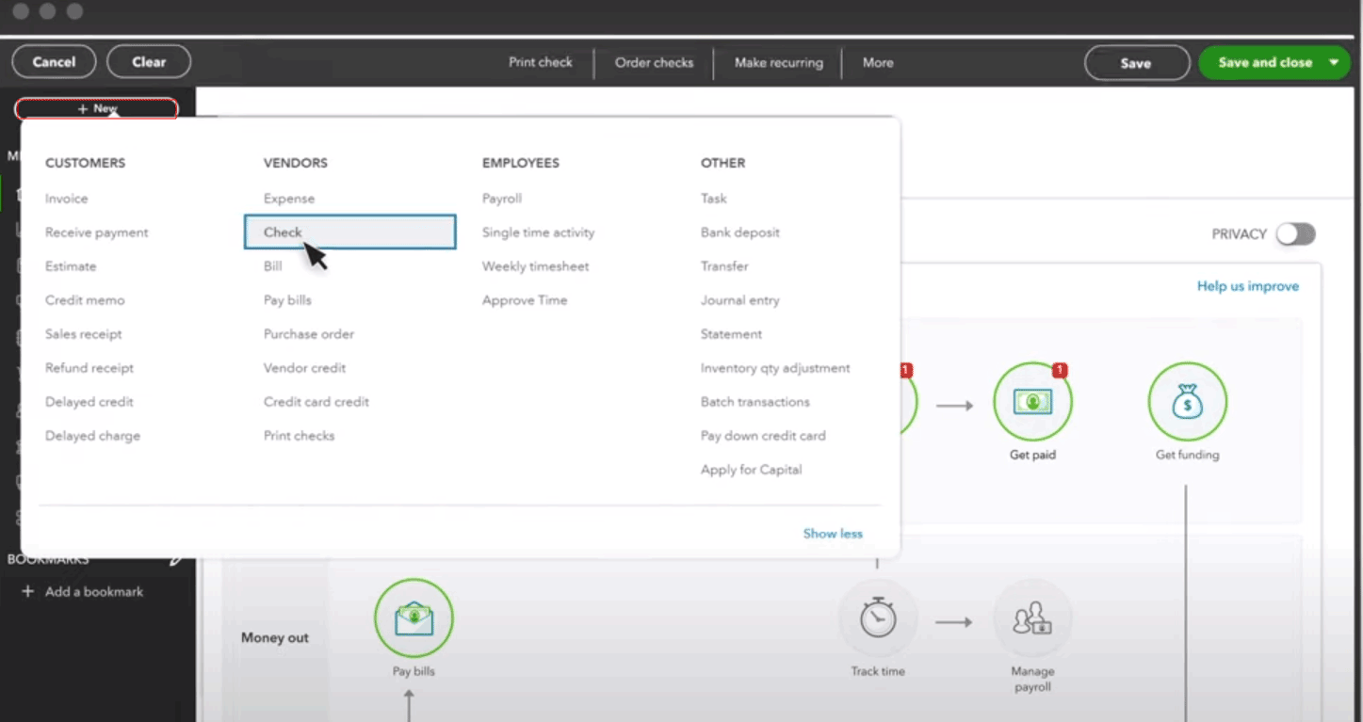Click the plus icon for Add a bookmark
The width and height of the screenshot is (1363, 722).
27,592
